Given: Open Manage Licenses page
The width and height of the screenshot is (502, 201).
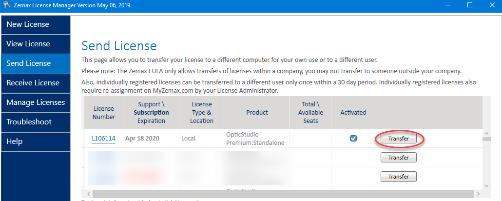Looking at the screenshot, I should click(36, 103).
